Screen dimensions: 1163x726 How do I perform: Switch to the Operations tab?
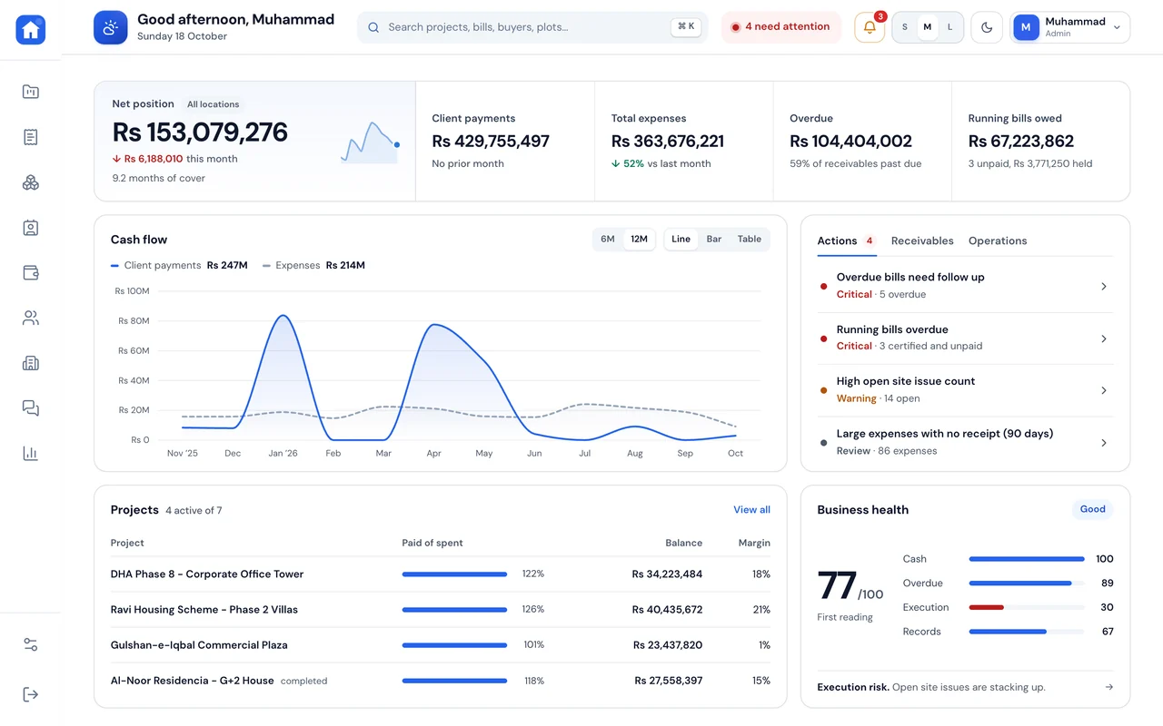998,240
